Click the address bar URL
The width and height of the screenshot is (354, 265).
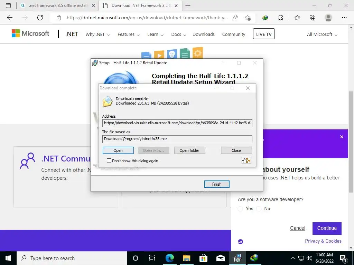point(147,18)
